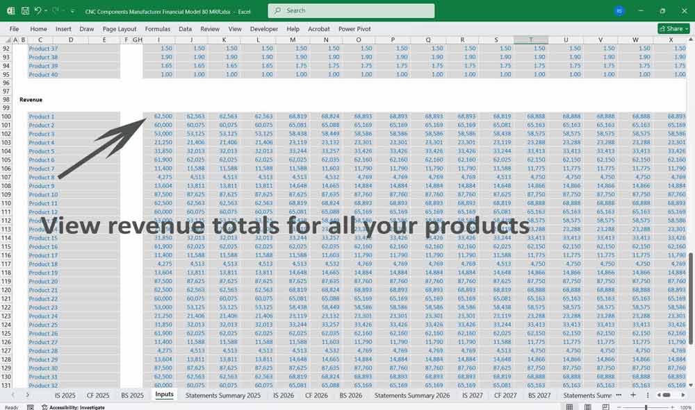Viewport: 695px width, 410px height.
Task: Open the BS 2025 sheet tab
Action: coord(132,395)
